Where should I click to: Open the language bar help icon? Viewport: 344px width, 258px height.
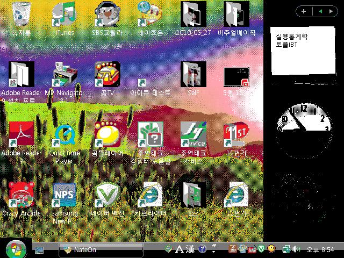pyautogui.click(x=202, y=249)
